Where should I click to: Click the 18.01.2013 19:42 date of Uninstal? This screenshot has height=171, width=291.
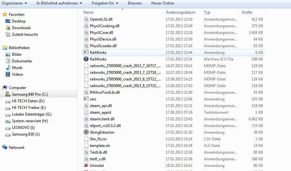[179, 165]
